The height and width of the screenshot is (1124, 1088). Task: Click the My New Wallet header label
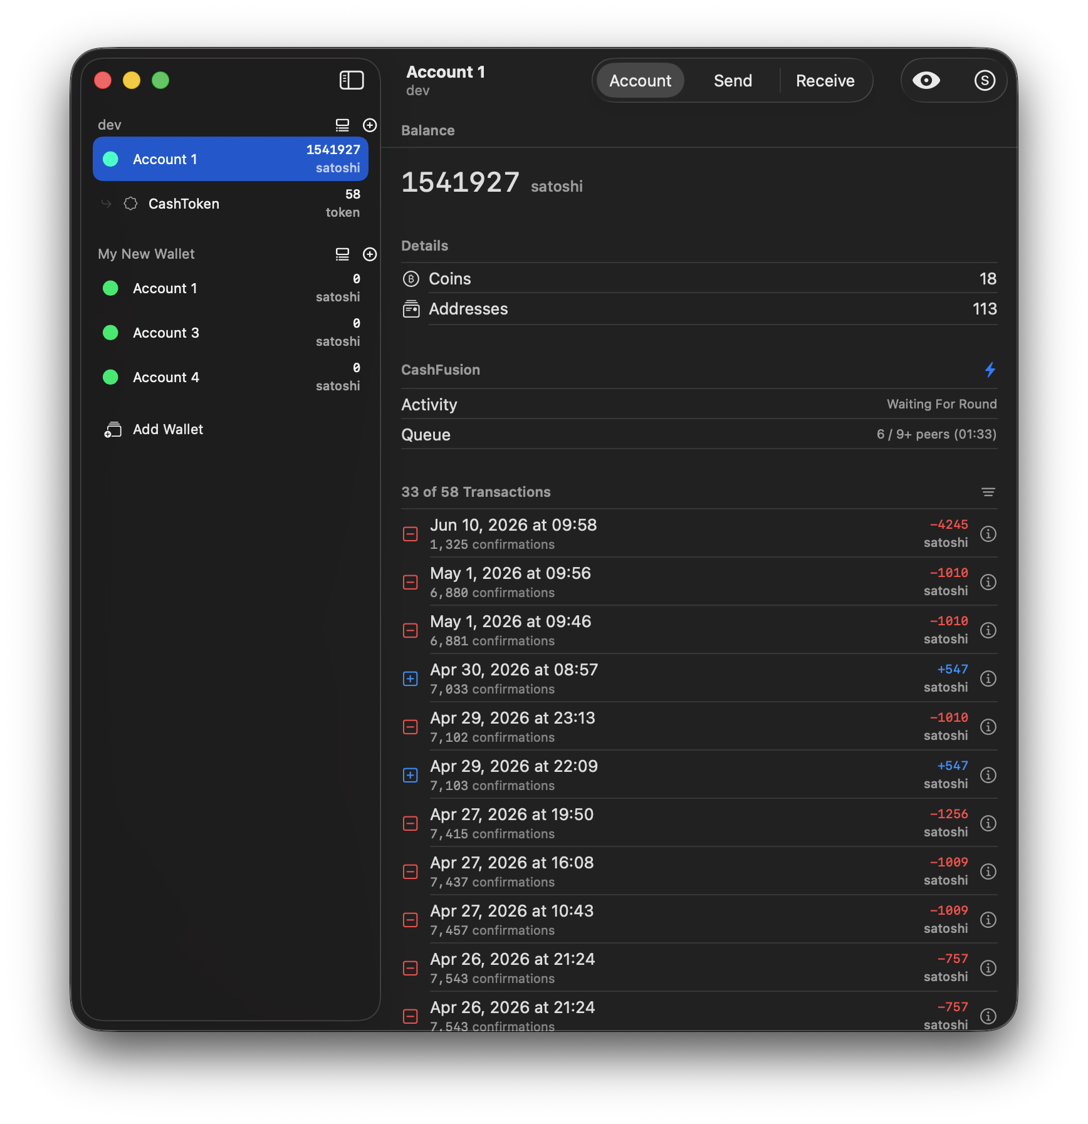(146, 254)
